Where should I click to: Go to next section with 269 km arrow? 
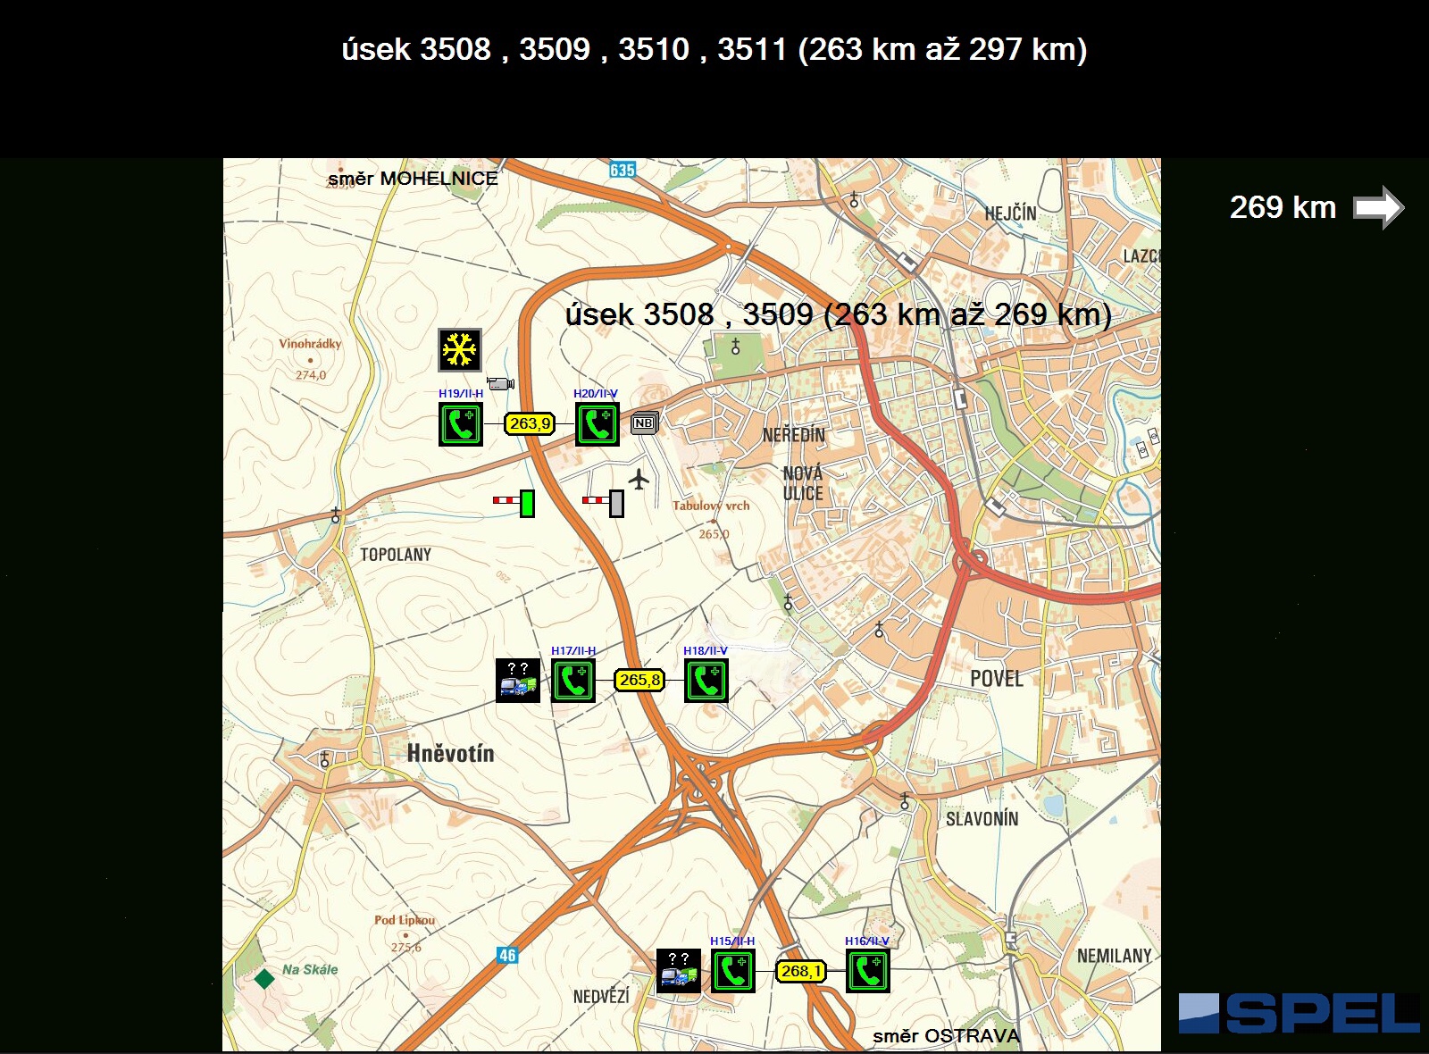(1378, 207)
